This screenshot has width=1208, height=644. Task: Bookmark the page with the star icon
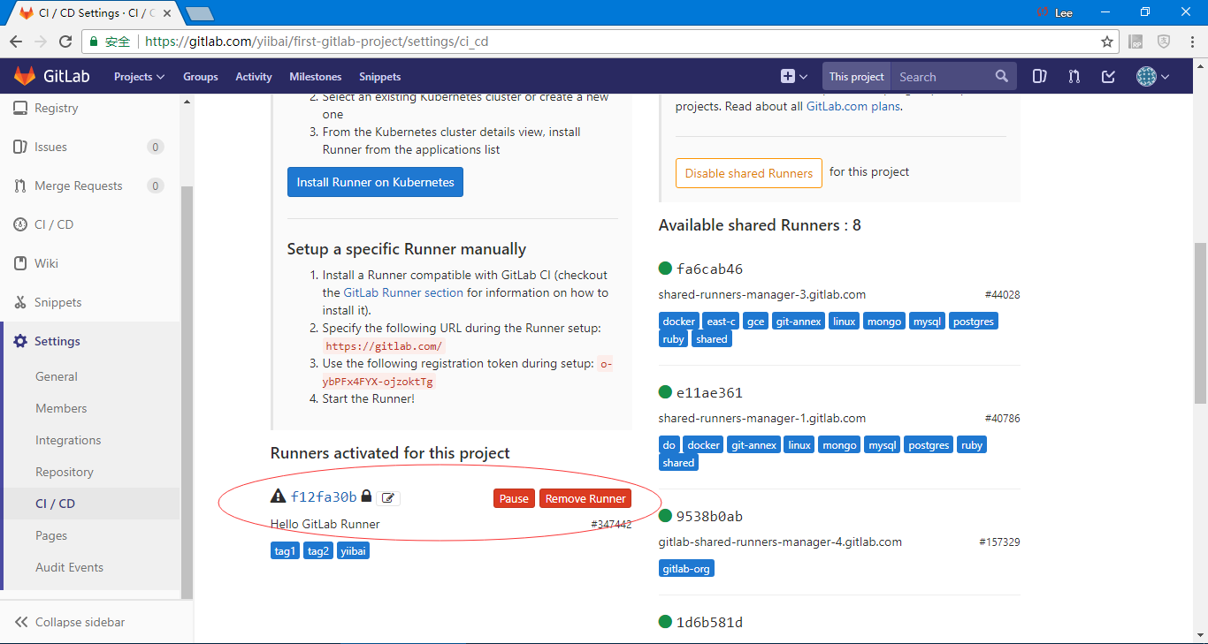coord(1106,42)
